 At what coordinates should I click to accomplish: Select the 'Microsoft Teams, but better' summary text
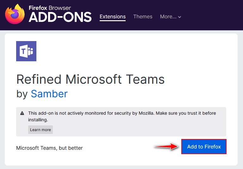point(49,148)
